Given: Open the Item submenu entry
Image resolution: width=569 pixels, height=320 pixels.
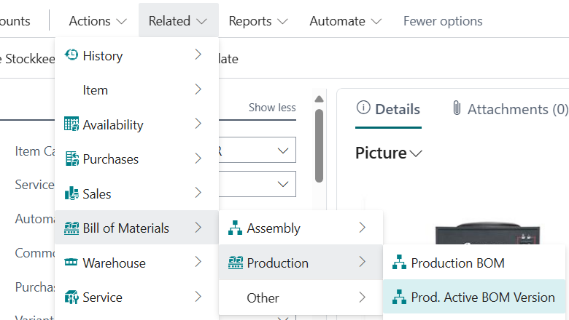Looking at the screenshot, I should (136, 90).
